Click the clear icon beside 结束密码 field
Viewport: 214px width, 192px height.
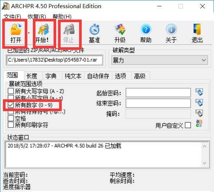point(199,103)
